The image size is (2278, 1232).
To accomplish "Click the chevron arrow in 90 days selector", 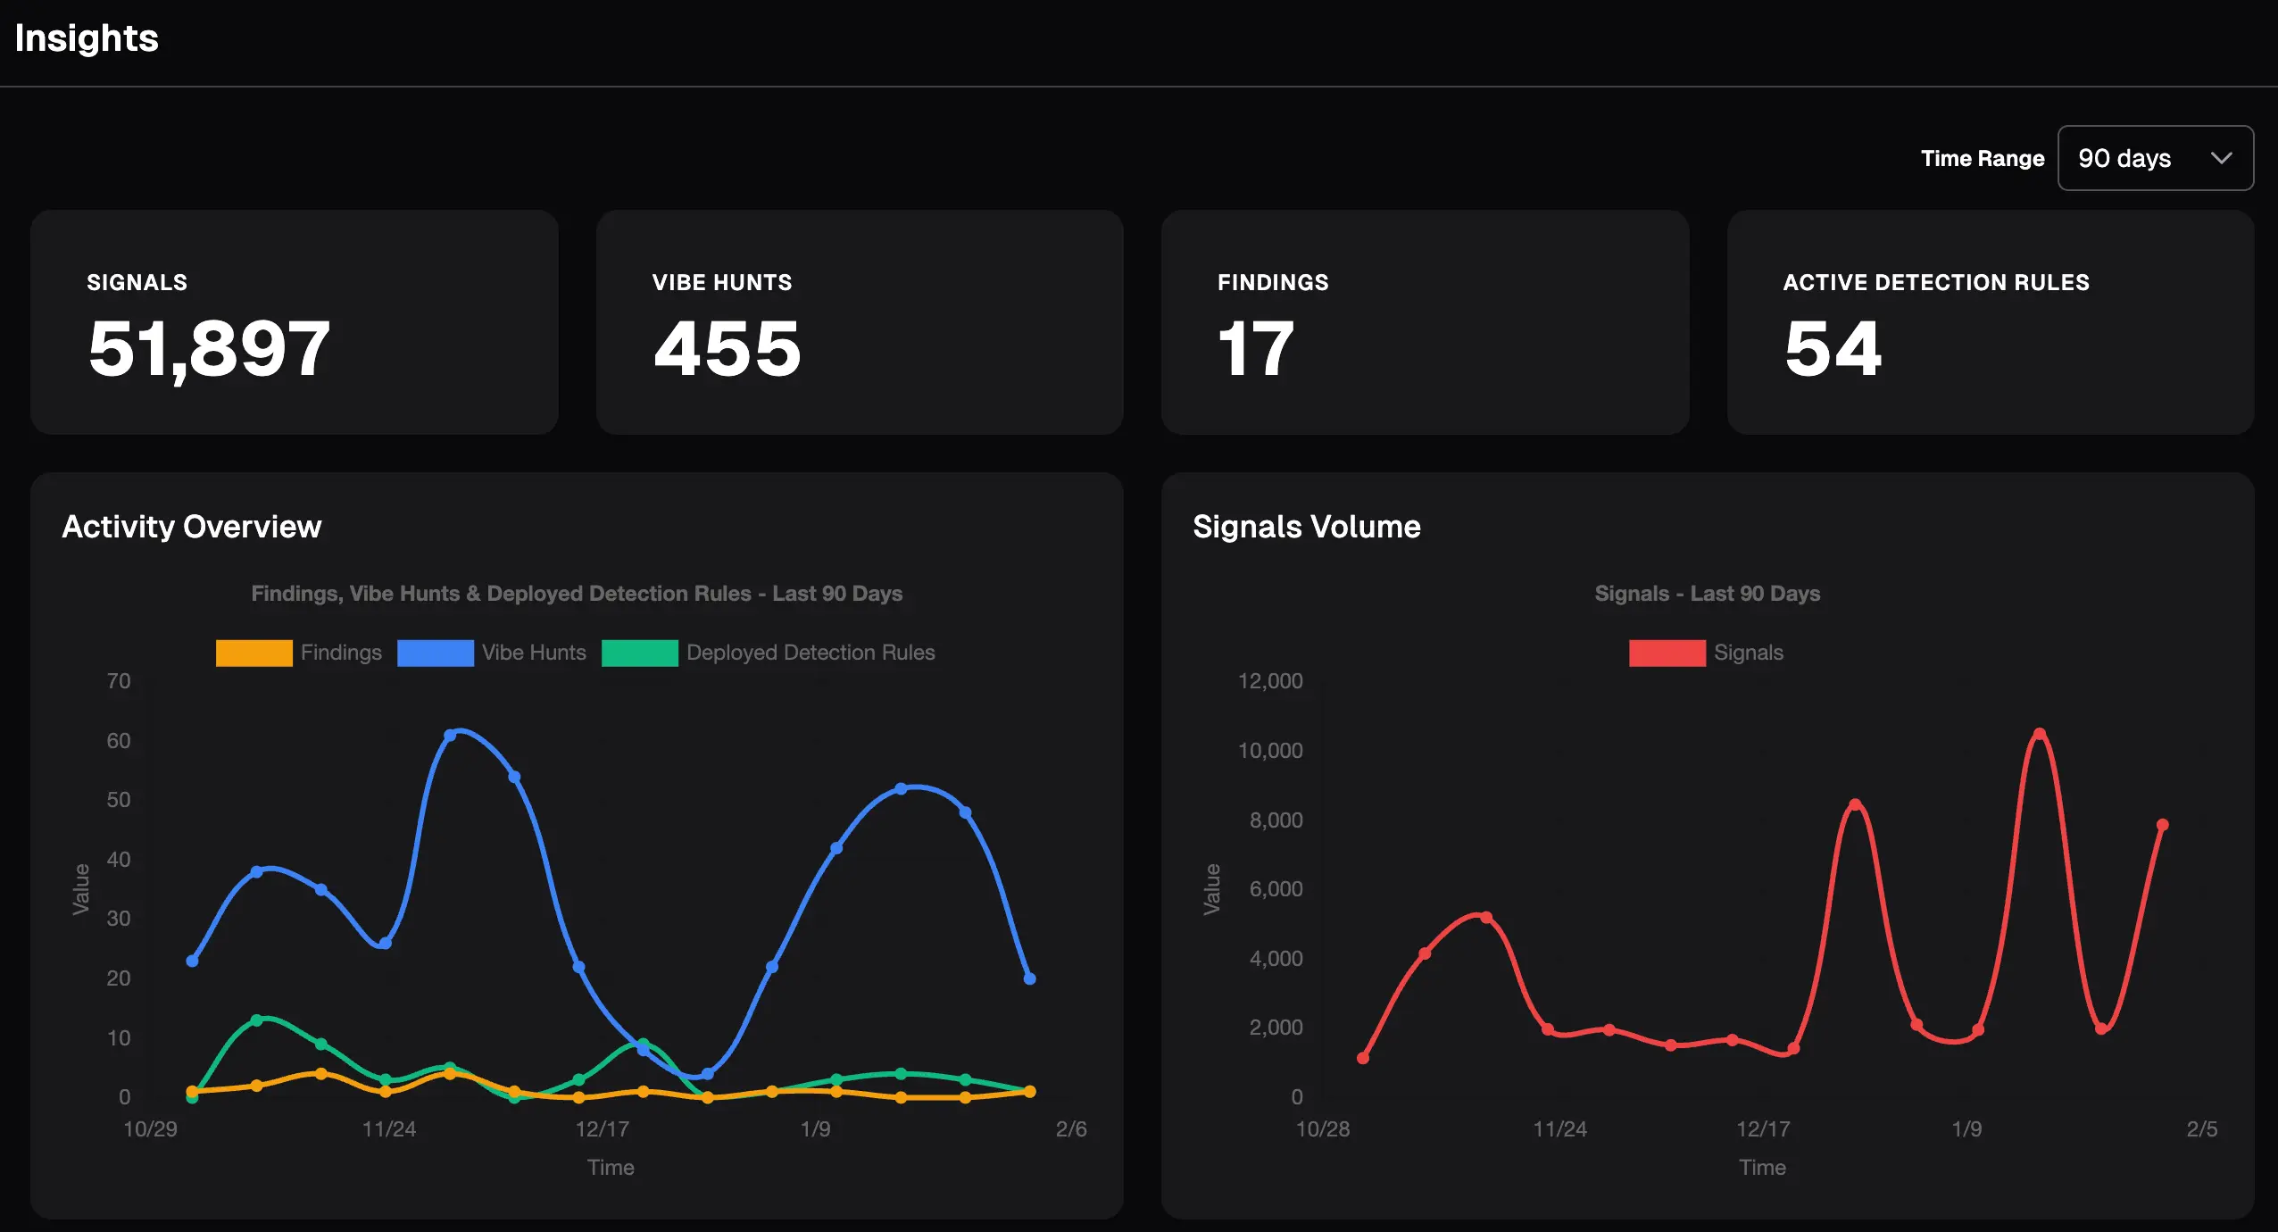I will click(2221, 158).
